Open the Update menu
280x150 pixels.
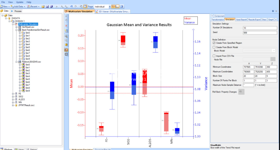point(20,2)
